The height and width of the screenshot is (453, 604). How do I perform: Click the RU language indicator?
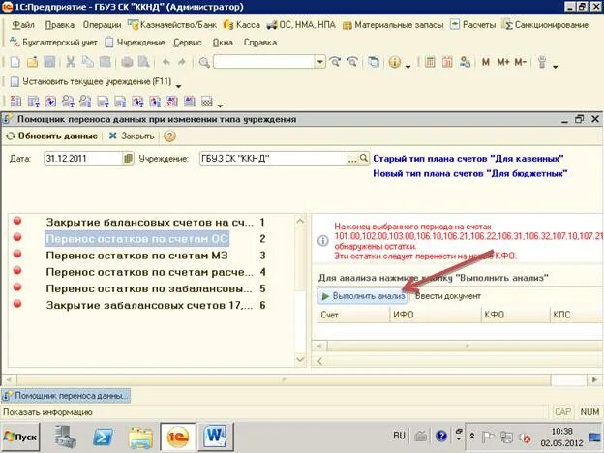[399, 436]
